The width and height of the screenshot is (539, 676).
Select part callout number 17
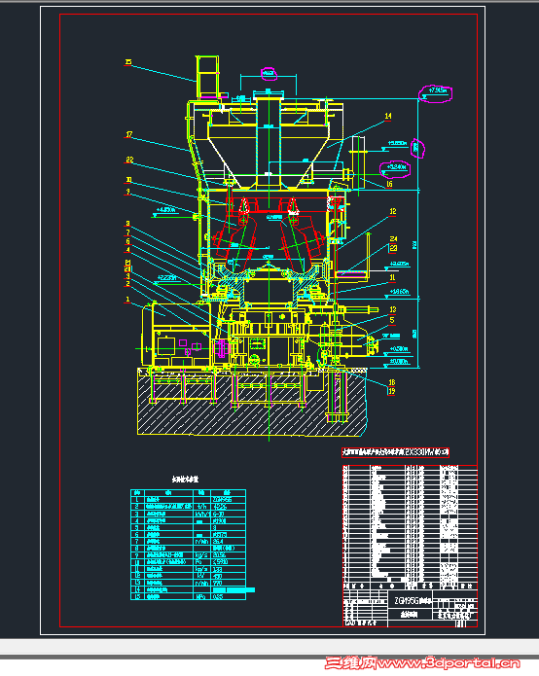tap(129, 134)
